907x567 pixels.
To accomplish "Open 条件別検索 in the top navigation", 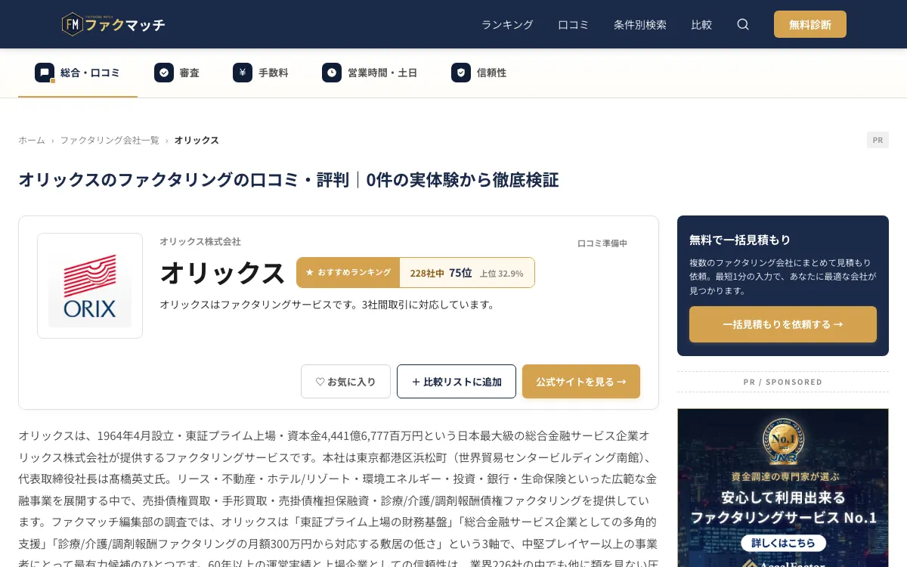I will (x=640, y=24).
